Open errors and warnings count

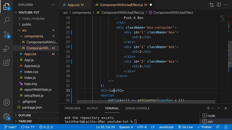point(46,127)
